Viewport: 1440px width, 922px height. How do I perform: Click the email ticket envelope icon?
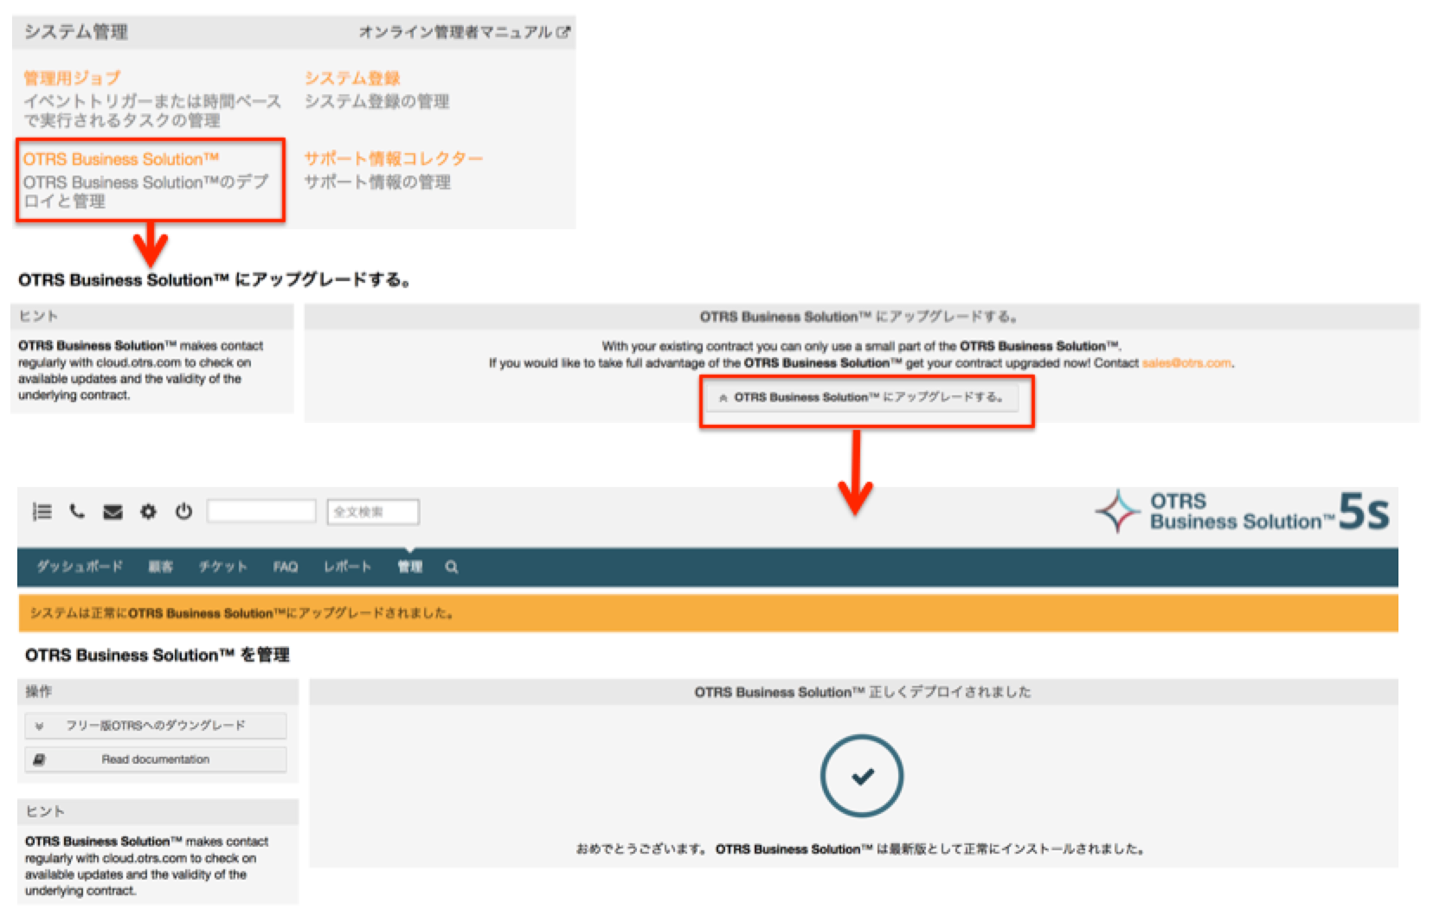click(112, 512)
